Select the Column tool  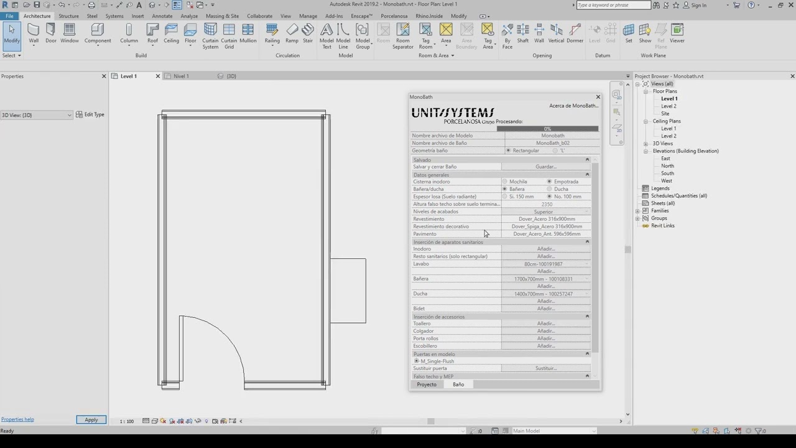129,34
